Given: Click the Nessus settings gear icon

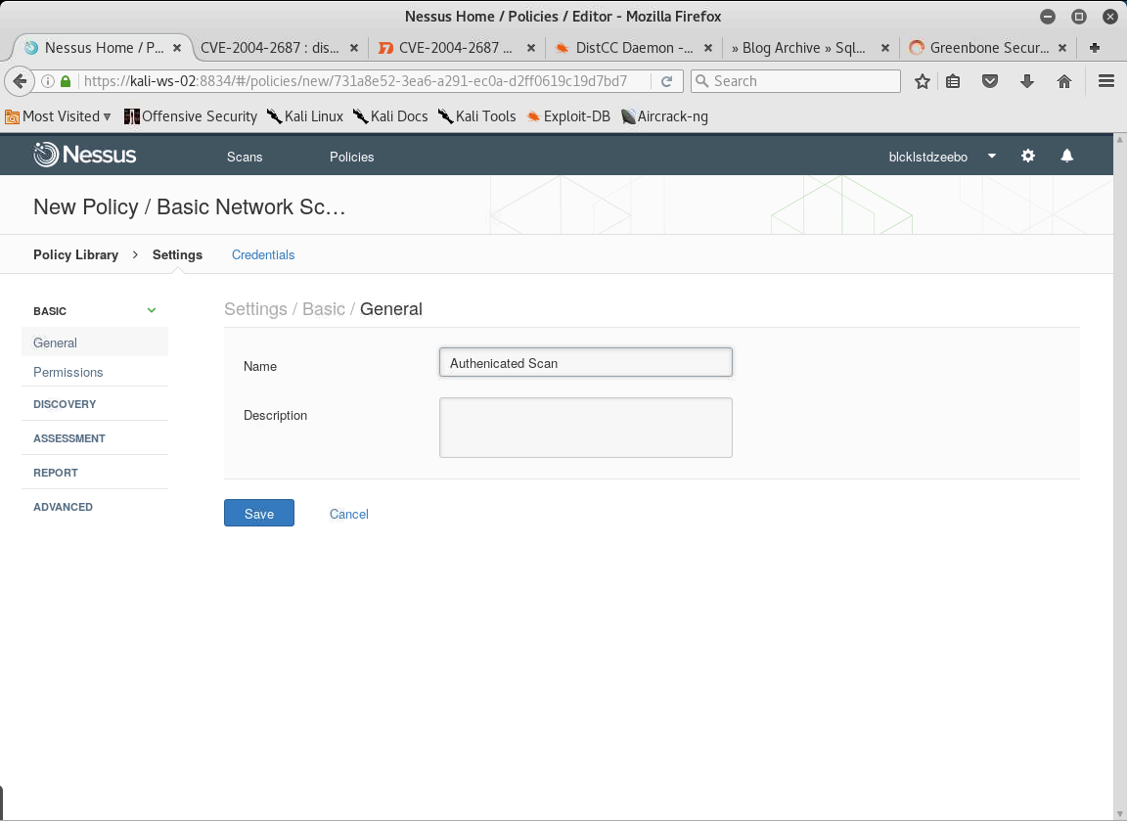Looking at the screenshot, I should coord(1027,157).
